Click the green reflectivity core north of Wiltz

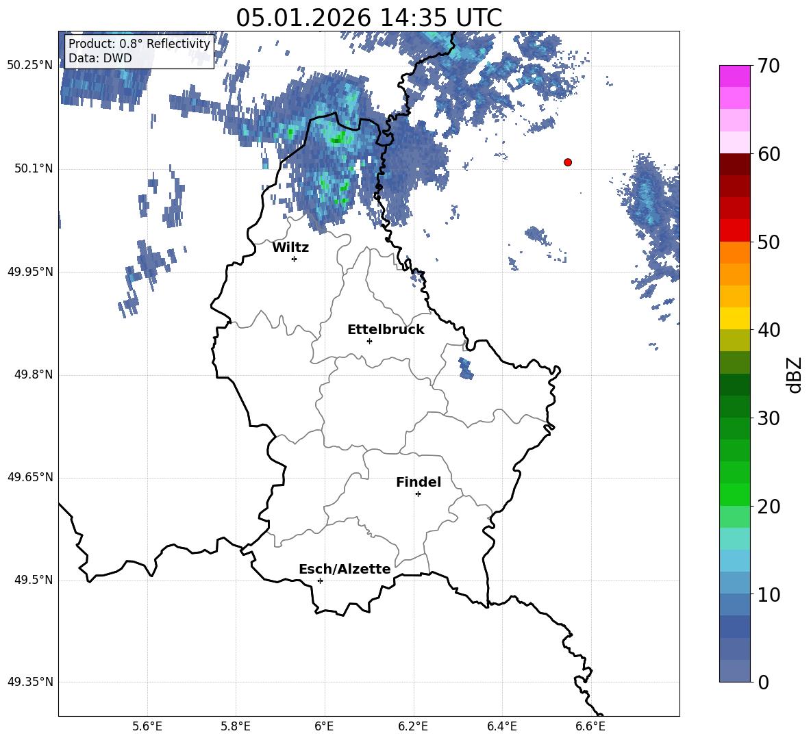[x=339, y=138]
